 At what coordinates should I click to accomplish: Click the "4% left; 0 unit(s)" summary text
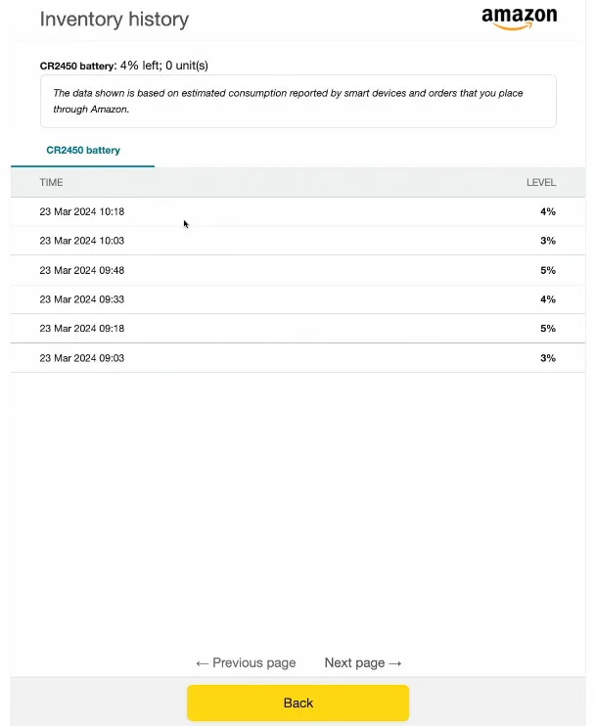(x=164, y=66)
